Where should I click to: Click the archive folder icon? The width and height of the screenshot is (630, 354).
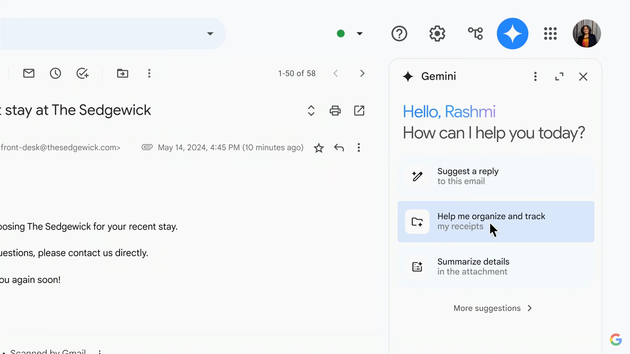[122, 73]
